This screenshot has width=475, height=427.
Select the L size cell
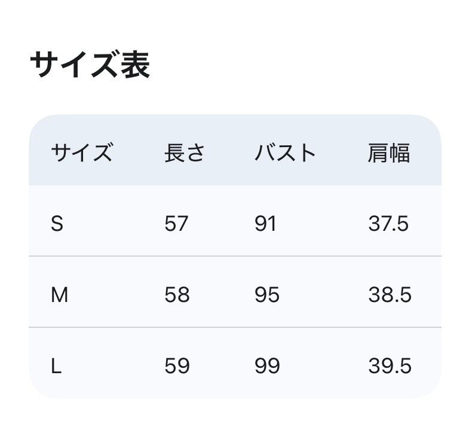[56, 366]
